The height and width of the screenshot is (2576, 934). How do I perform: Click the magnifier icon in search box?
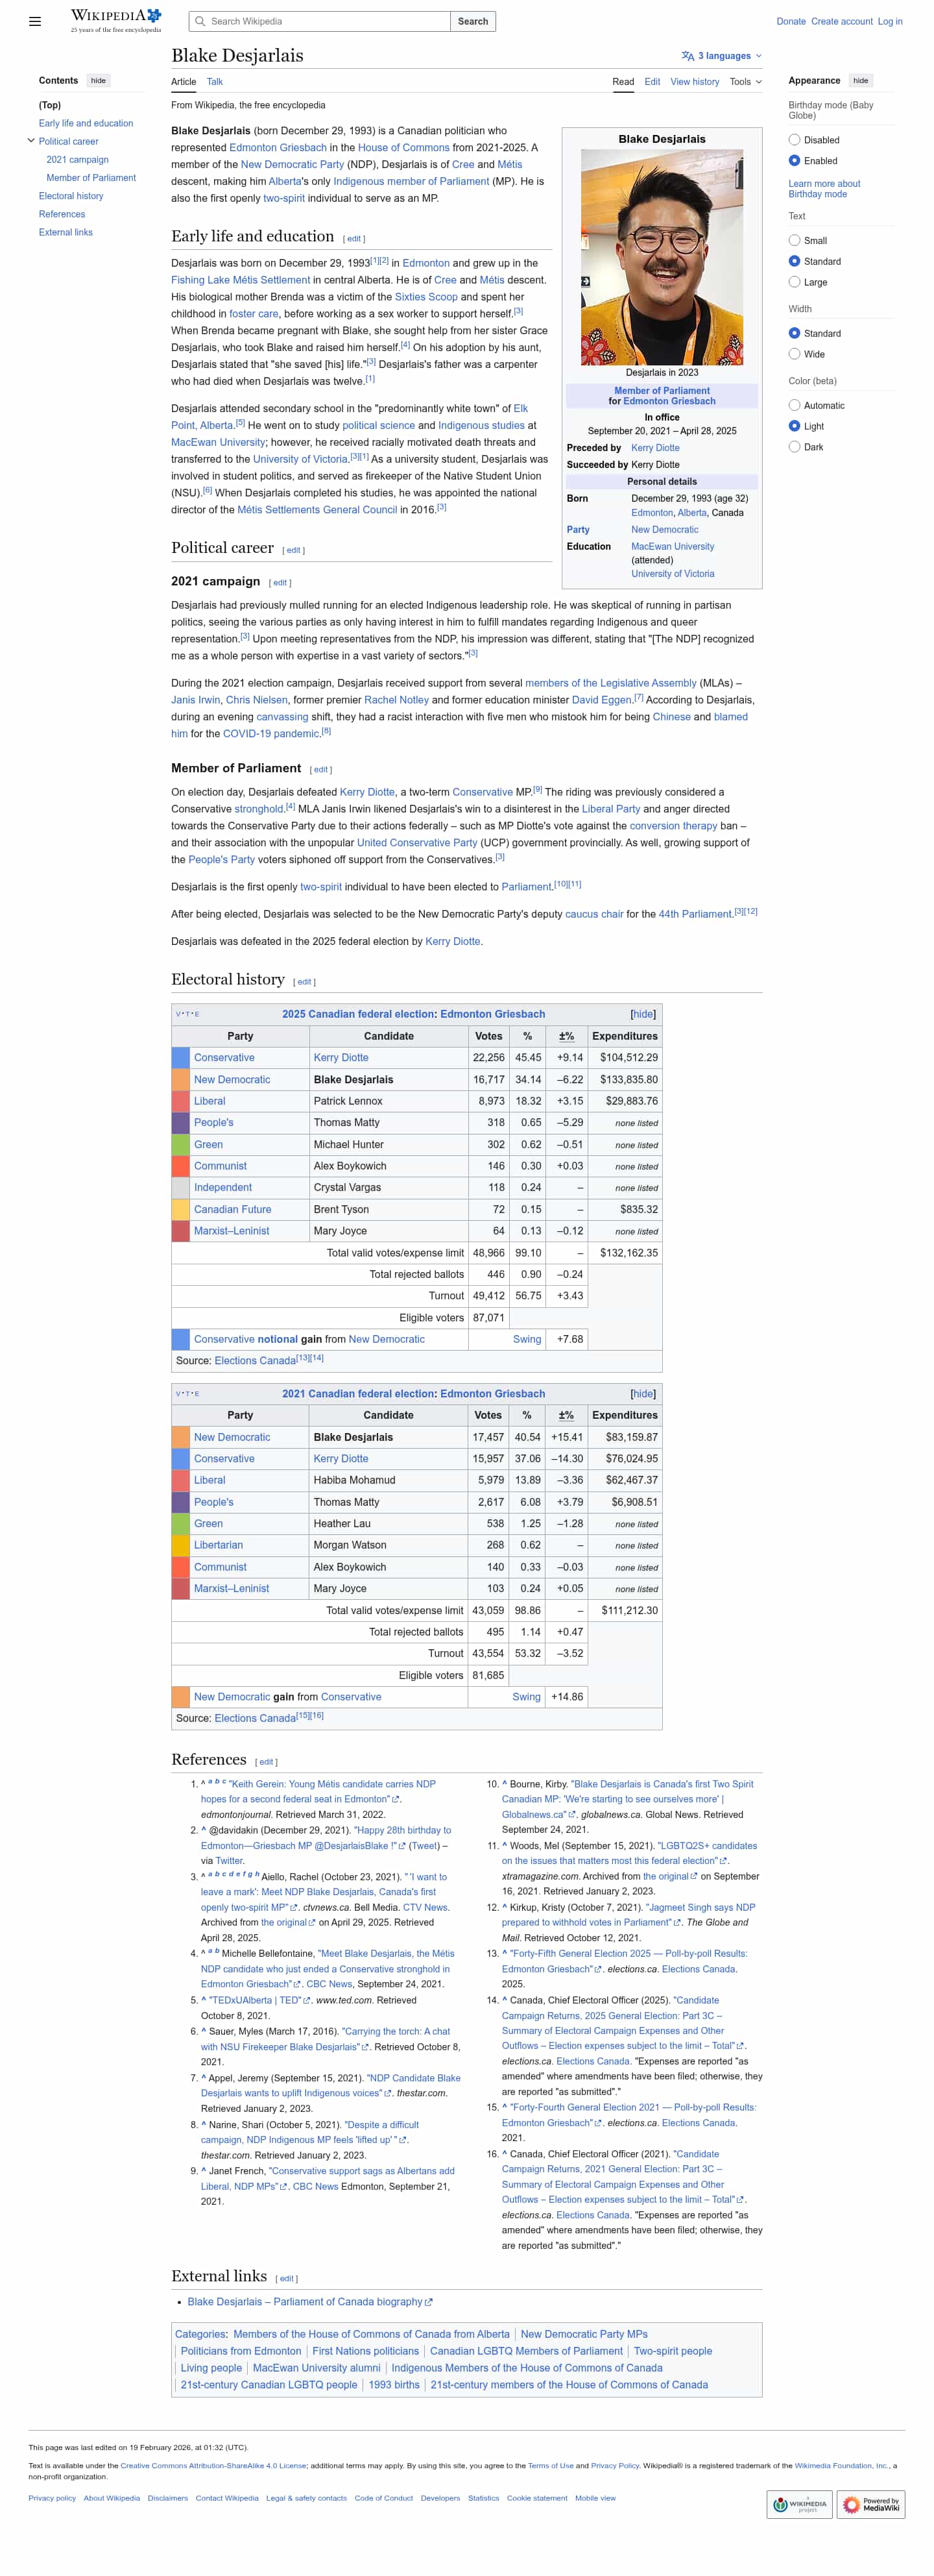click(200, 21)
